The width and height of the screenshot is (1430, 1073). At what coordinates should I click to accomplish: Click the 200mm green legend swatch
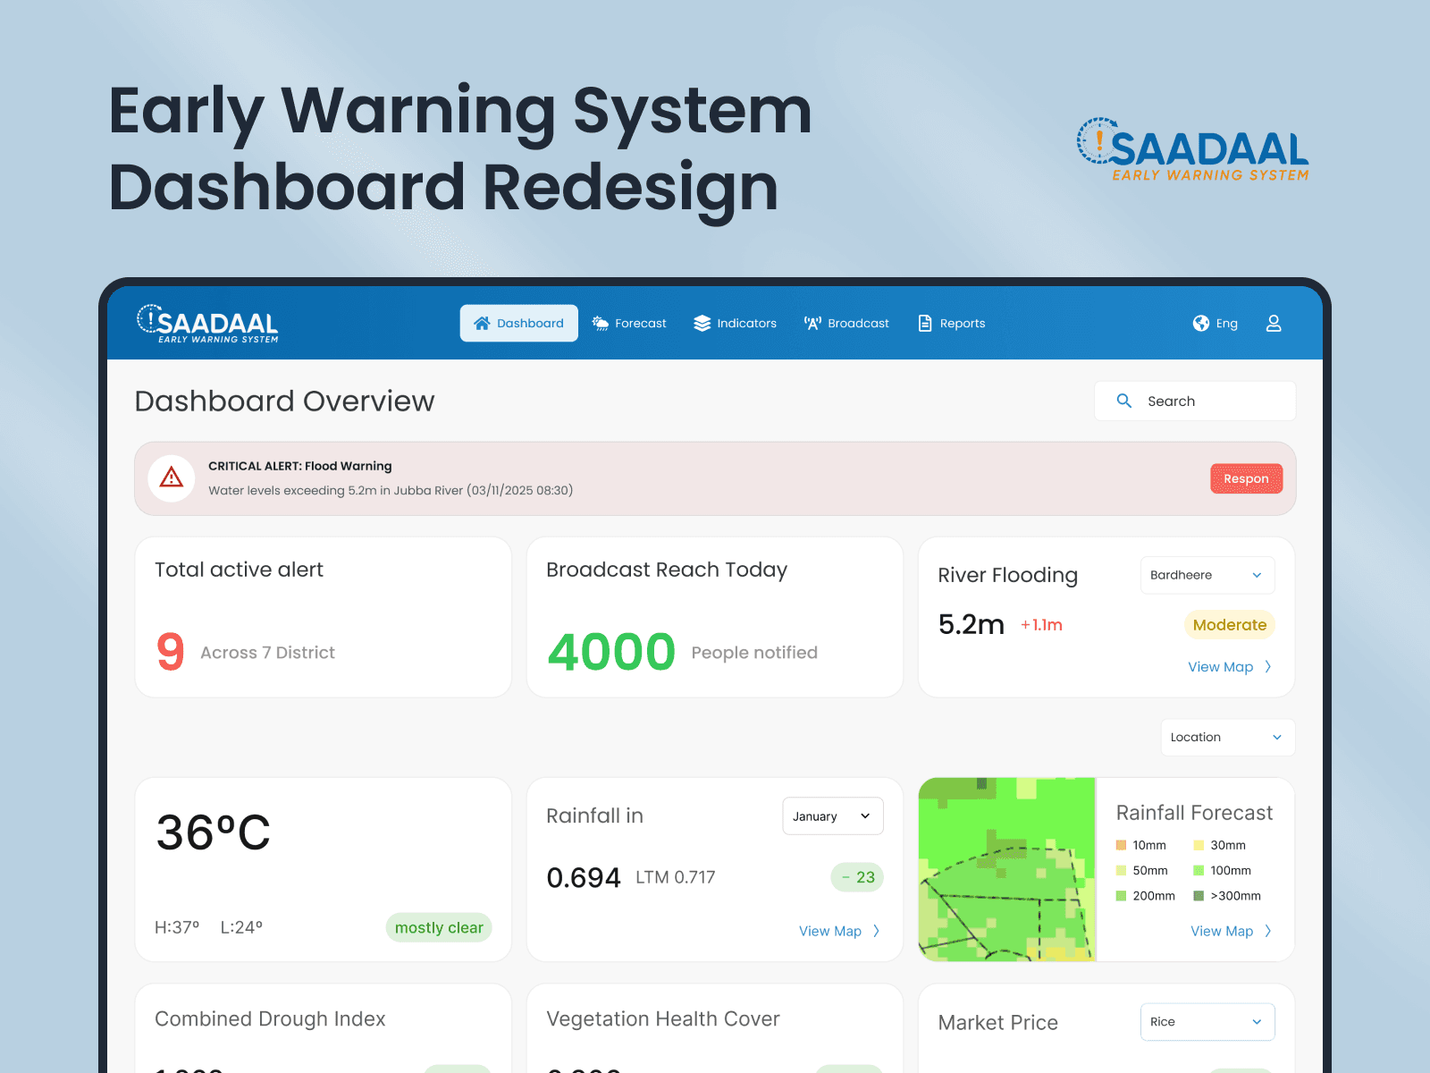1120,895
